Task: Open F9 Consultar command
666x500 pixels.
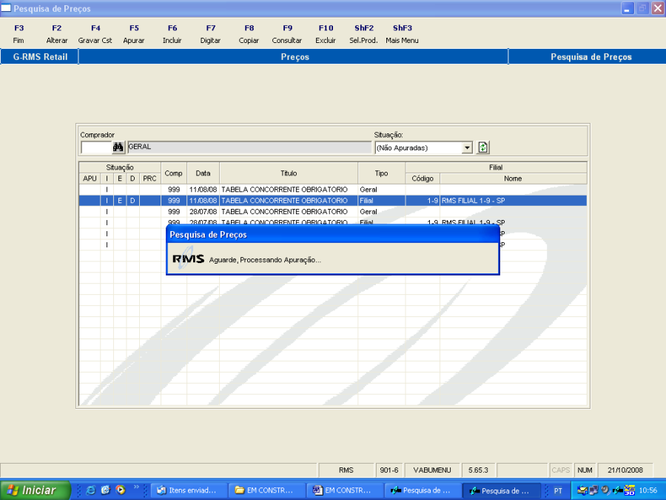Action: (x=287, y=34)
